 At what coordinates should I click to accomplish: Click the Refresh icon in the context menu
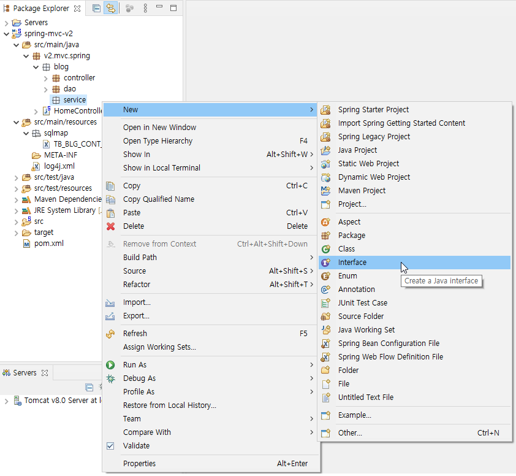point(110,334)
